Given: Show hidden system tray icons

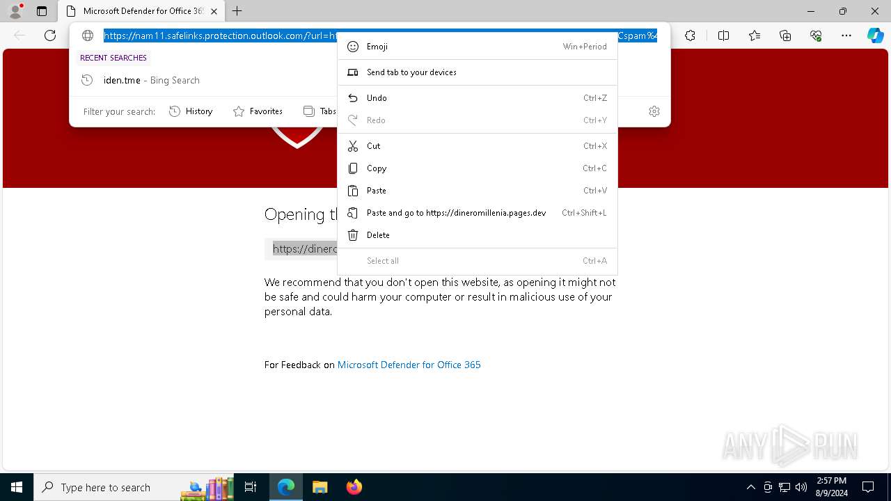Looking at the screenshot, I should point(750,487).
